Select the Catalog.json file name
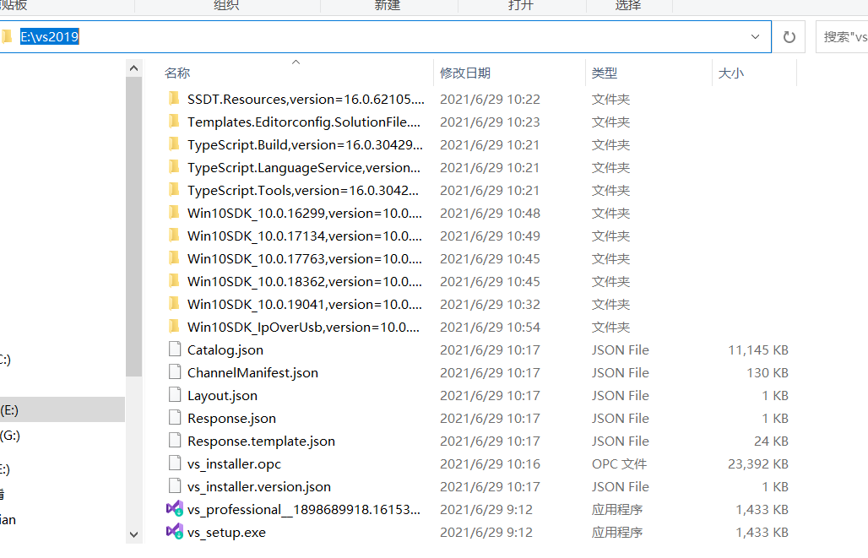Viewport: 868px width, 558px height. click(225, 349)
